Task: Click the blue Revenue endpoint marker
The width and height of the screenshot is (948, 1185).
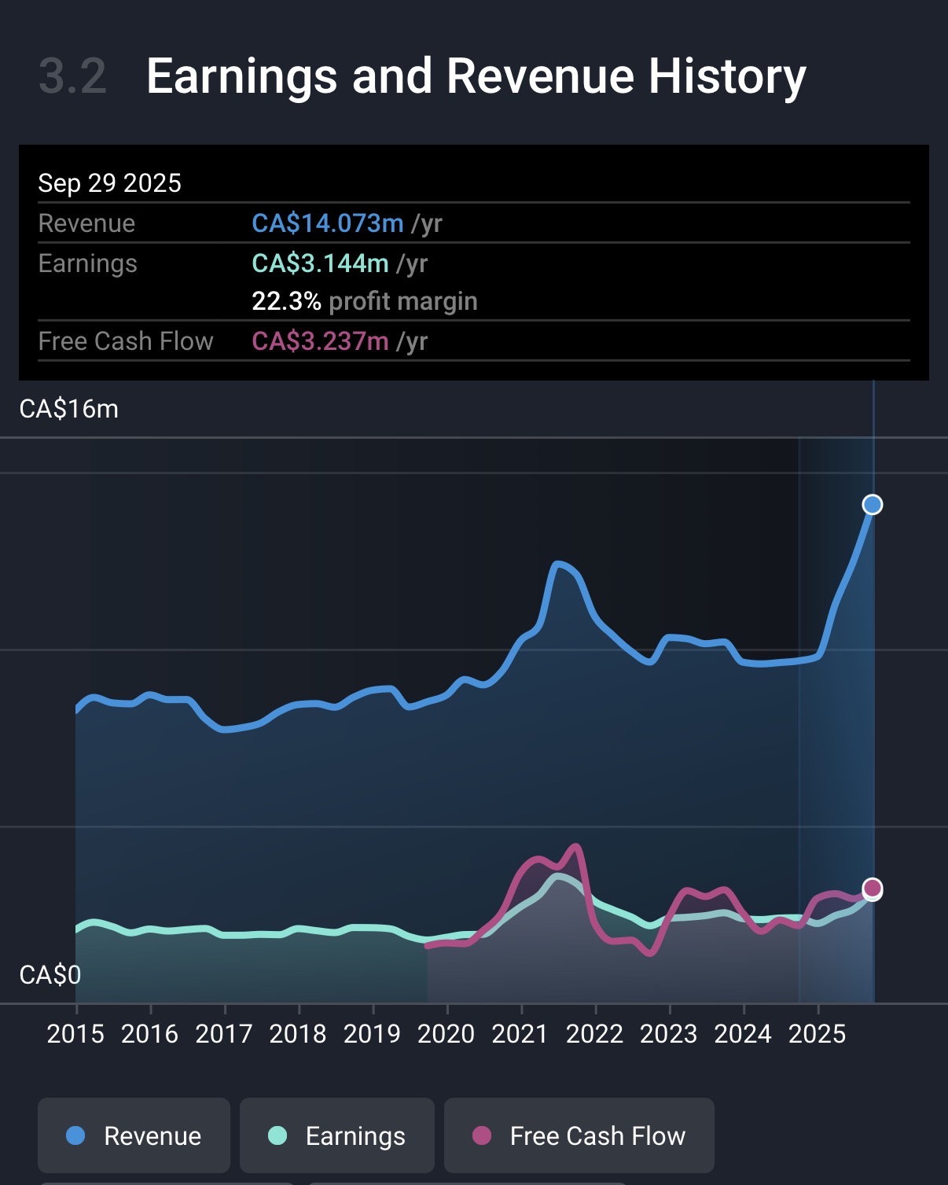Action: tap(872, 505)
